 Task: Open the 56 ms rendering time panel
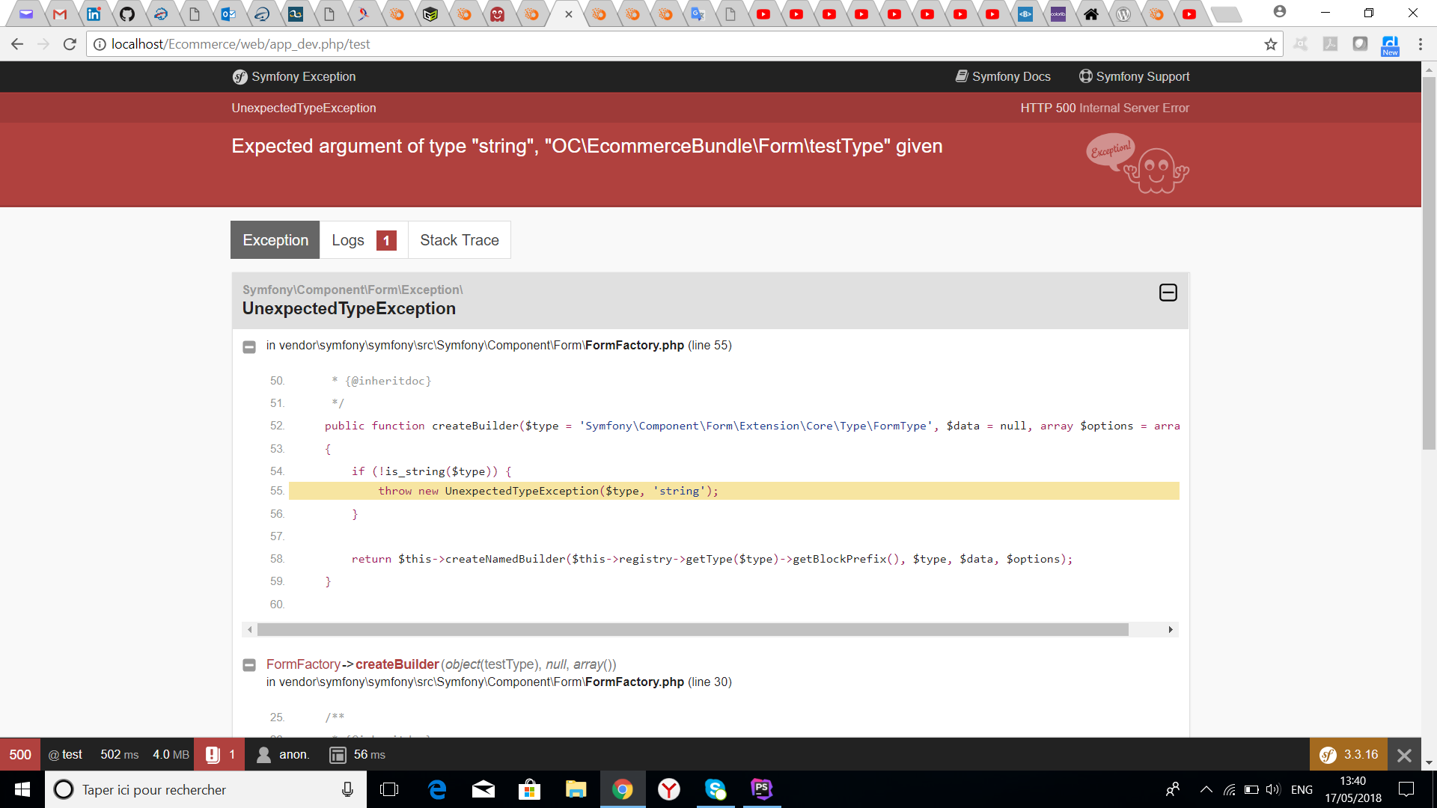pos(357,754)
